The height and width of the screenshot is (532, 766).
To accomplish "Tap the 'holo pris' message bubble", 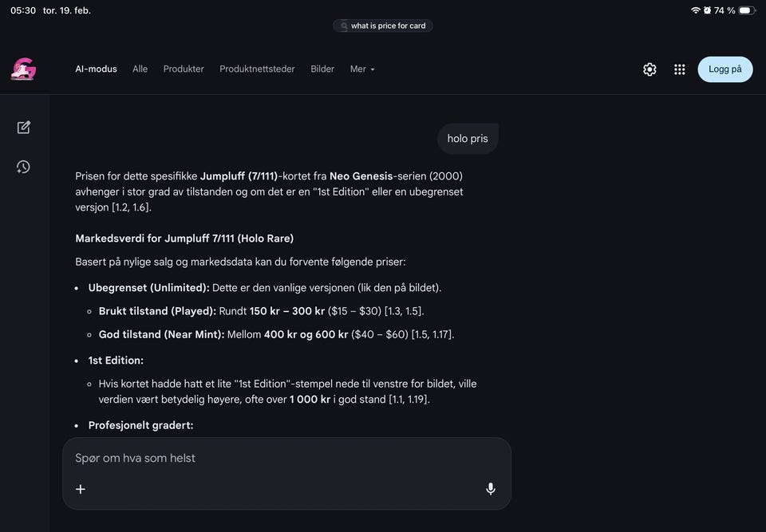I will [x=468, y=139].
